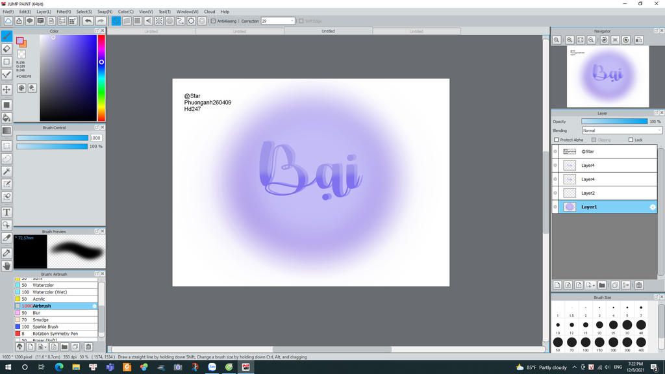Open the Correction value dropdown
Image resolution: width=665 pixels, height=374 pixels.
click(x=292, y=21)
